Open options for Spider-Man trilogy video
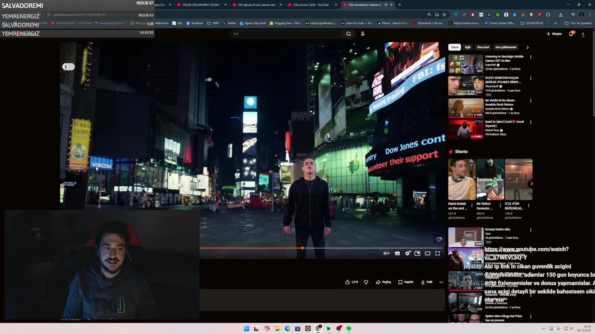This screenshot has width=595, height=334. [x=530, y=316]
